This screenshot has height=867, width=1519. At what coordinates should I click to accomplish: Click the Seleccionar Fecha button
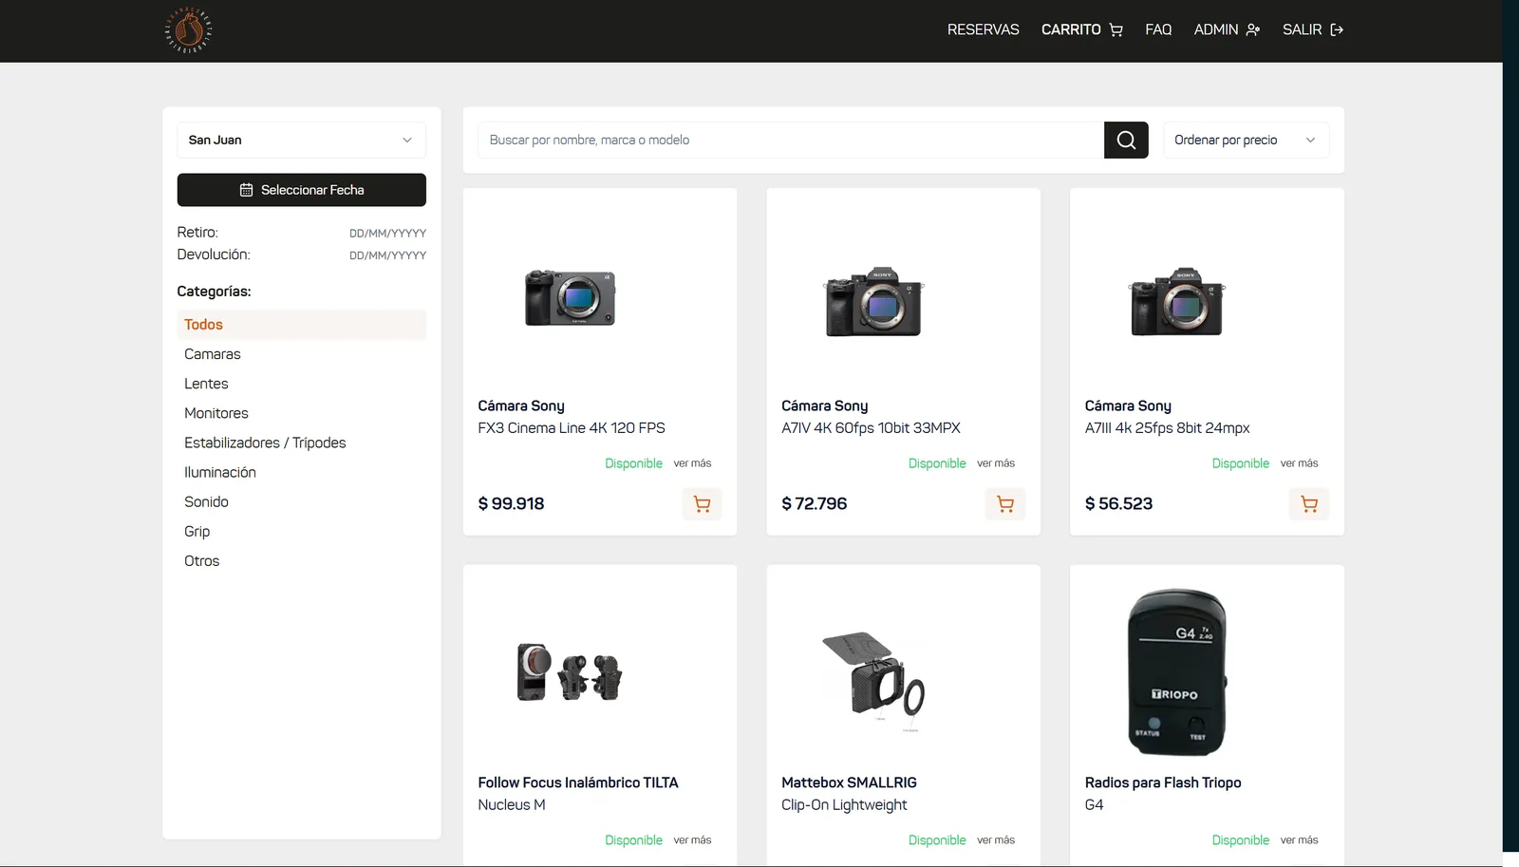pyautogui.click(x=301, y=190)
